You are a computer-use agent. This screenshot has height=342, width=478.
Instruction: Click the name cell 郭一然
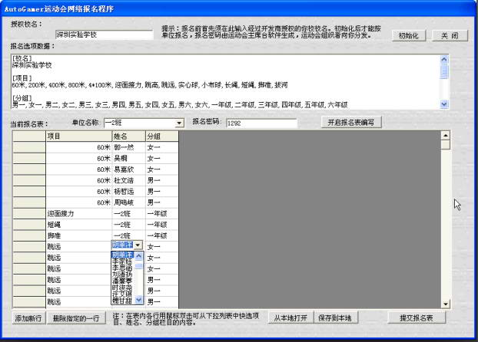[129, 147]
